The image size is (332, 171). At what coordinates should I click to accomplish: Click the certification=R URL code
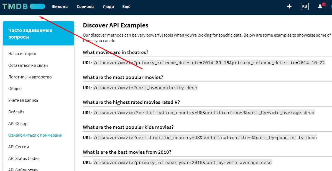204,113
